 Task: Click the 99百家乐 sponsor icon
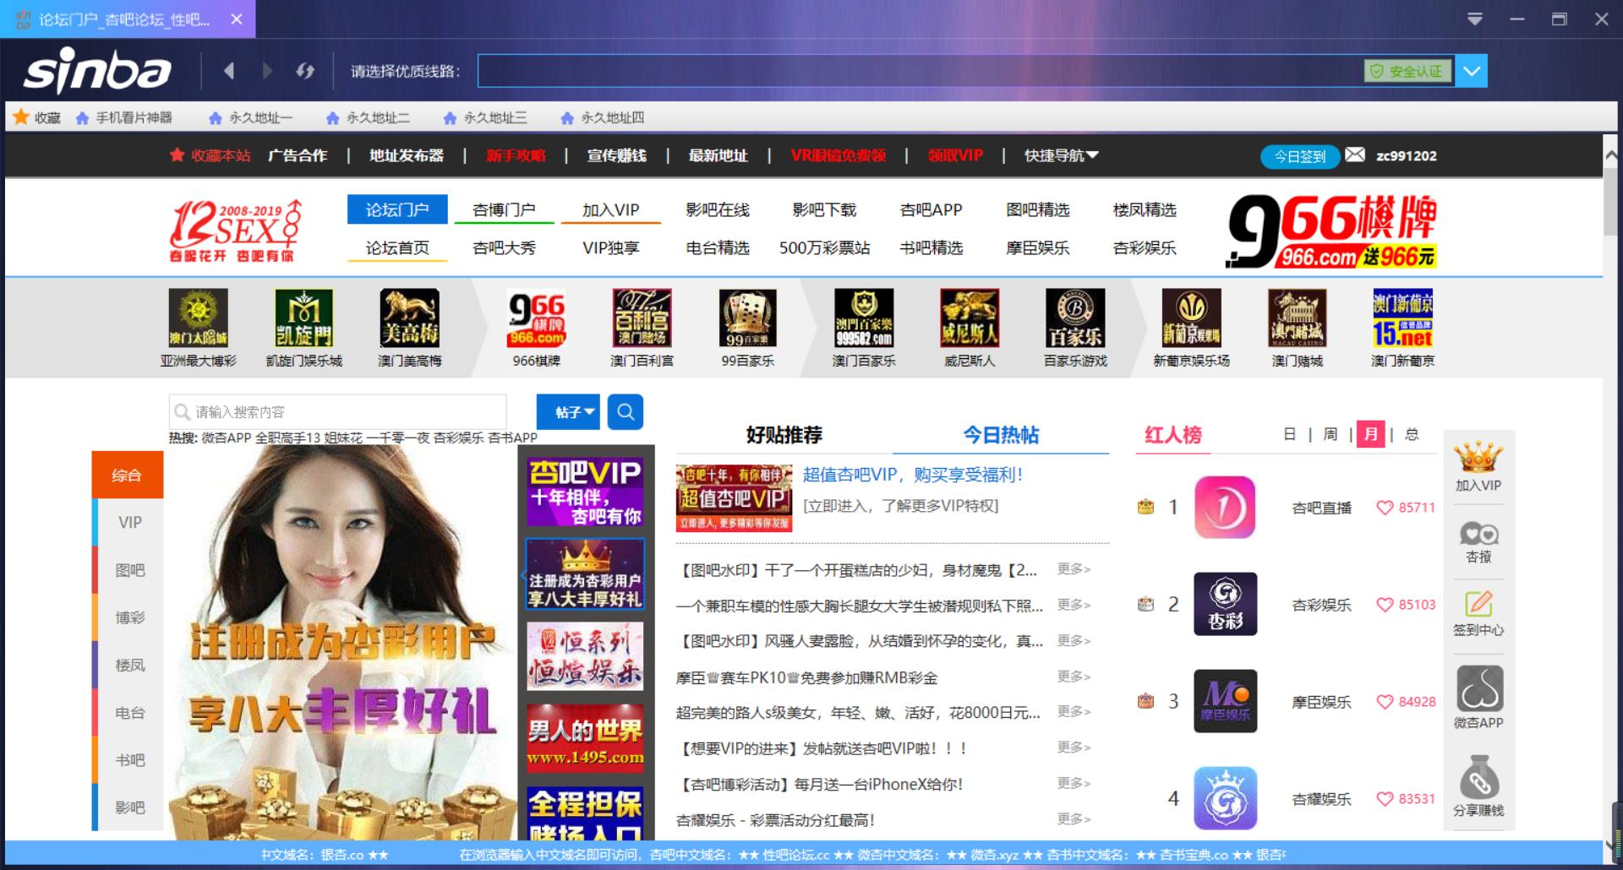(x=748, y=318)
